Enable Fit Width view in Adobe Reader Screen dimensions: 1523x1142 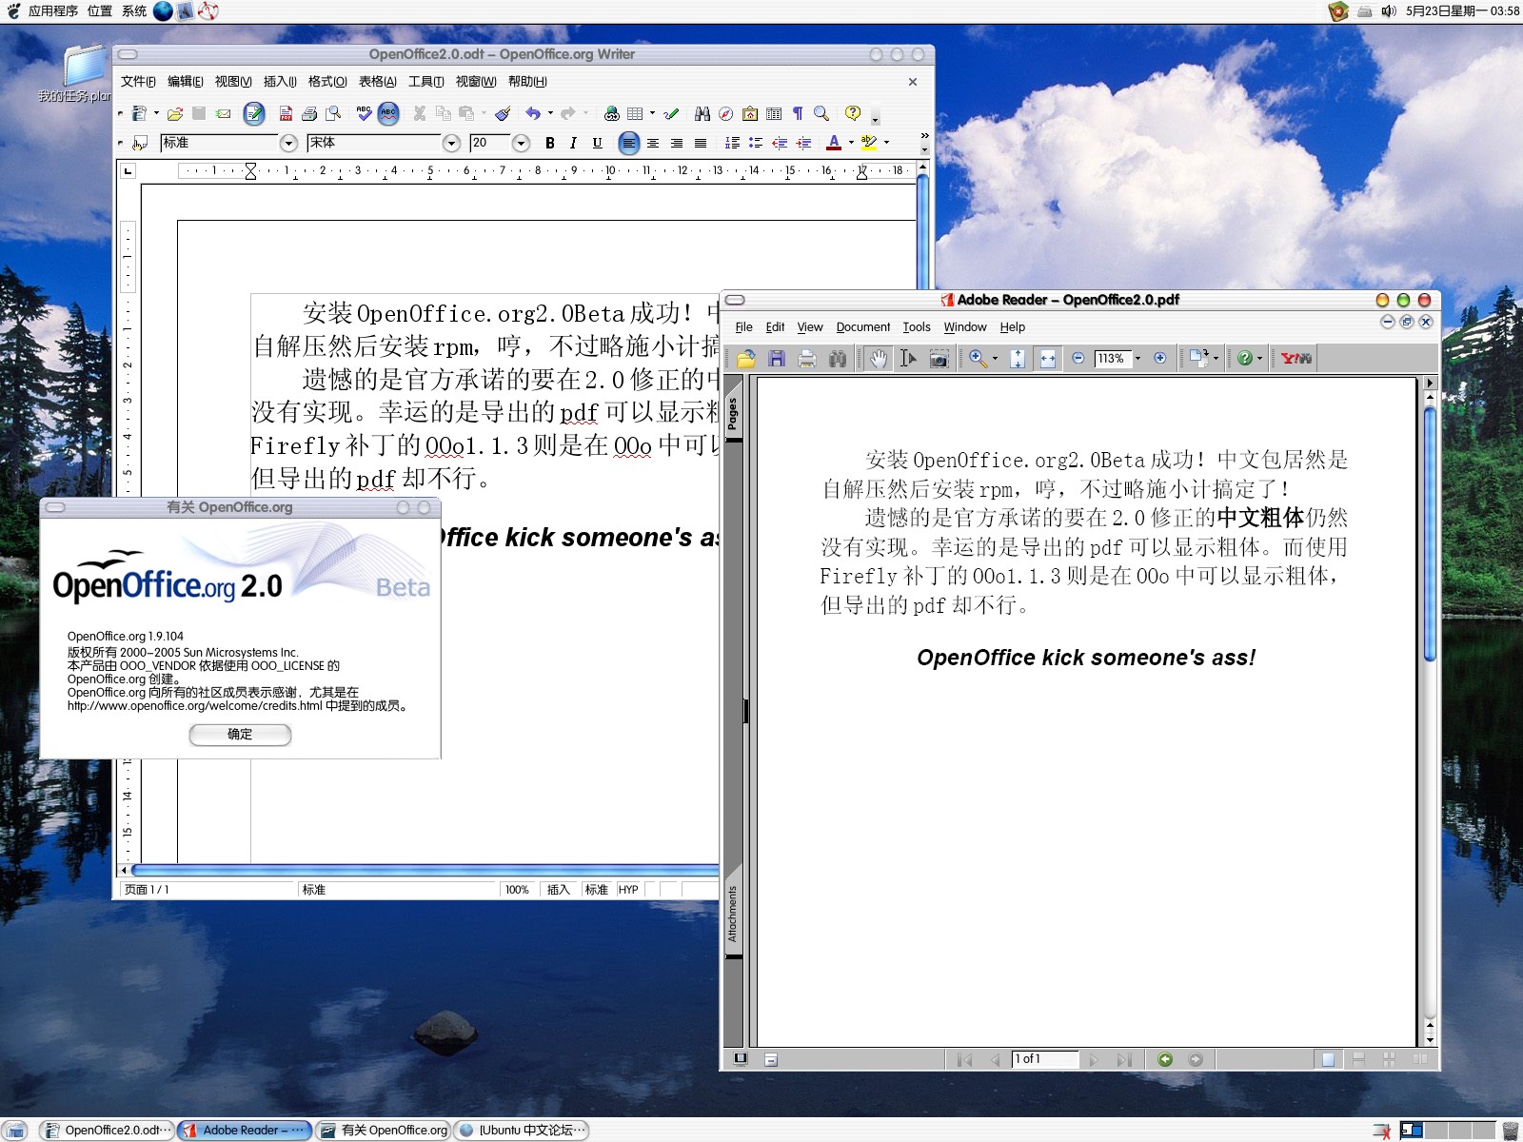tap(1048, 359)
